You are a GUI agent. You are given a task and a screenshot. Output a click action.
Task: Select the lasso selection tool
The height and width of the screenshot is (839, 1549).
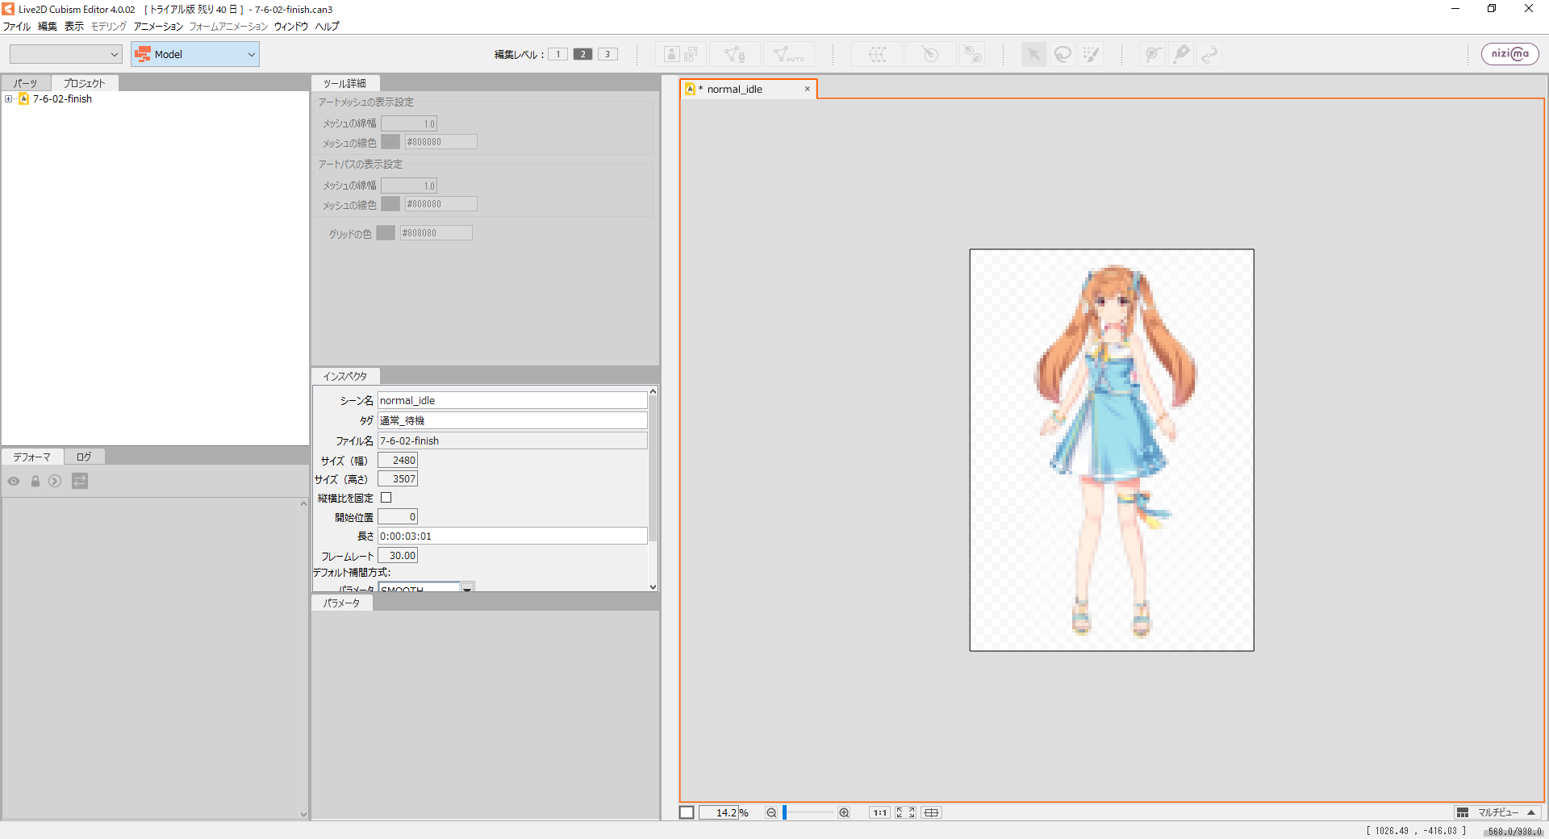(x=1063, y=54)
